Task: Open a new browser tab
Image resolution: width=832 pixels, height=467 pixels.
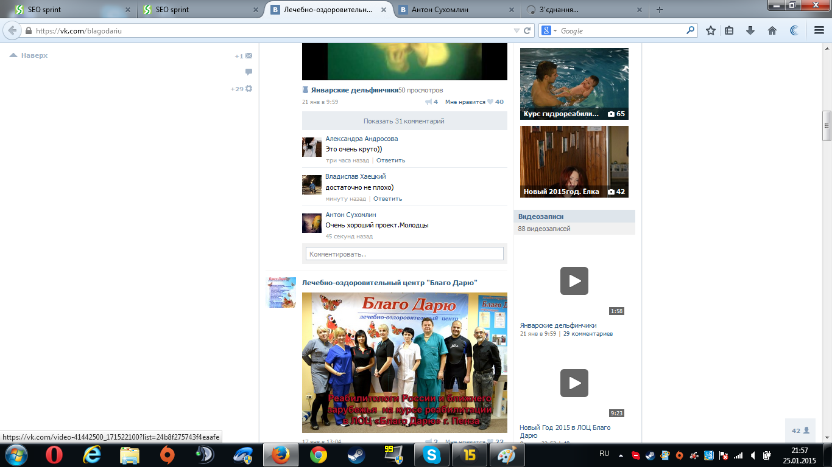Action: [x=660, y=10]
